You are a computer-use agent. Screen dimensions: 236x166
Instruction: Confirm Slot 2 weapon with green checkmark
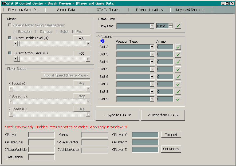(x=178, y=47)
